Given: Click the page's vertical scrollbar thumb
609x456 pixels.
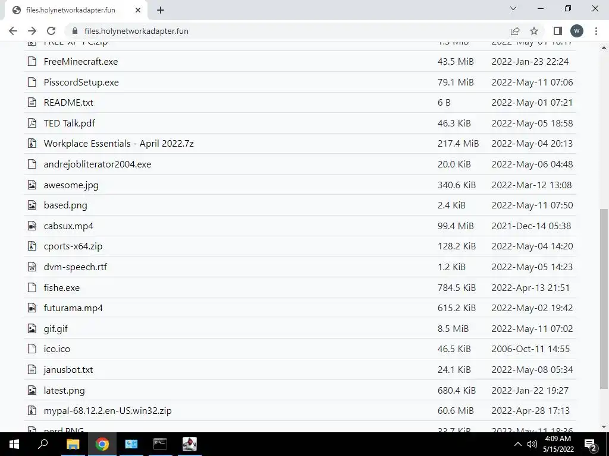Looking at the screenshot, I should (x=604, y=299).
